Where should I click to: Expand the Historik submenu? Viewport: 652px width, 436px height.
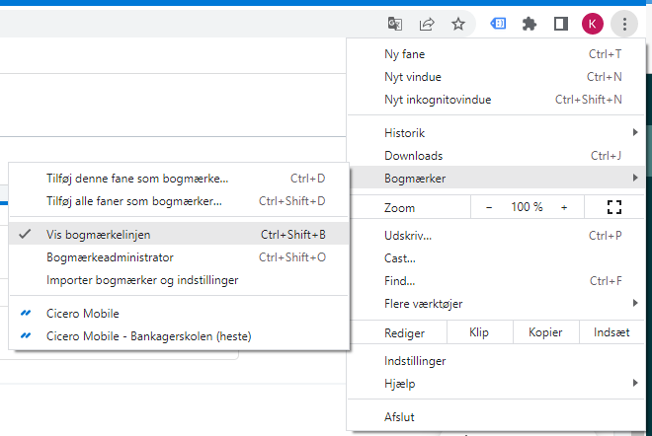click(x=496, y=133)
